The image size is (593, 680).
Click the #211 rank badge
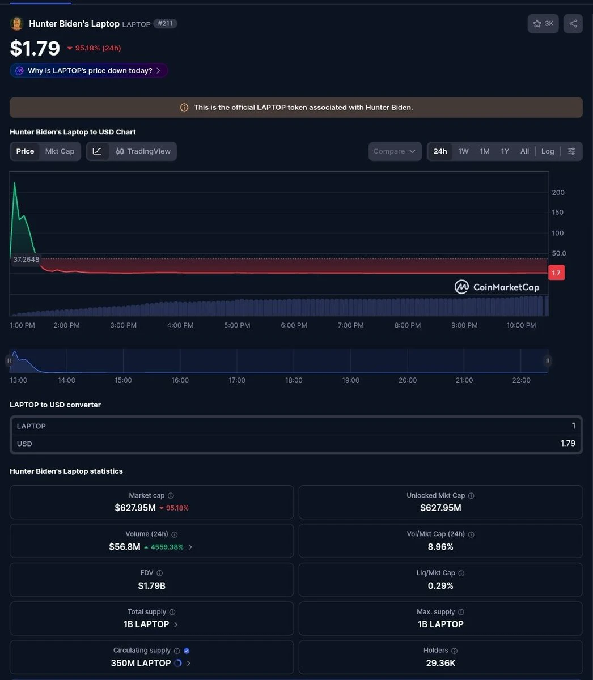point(165,24)
